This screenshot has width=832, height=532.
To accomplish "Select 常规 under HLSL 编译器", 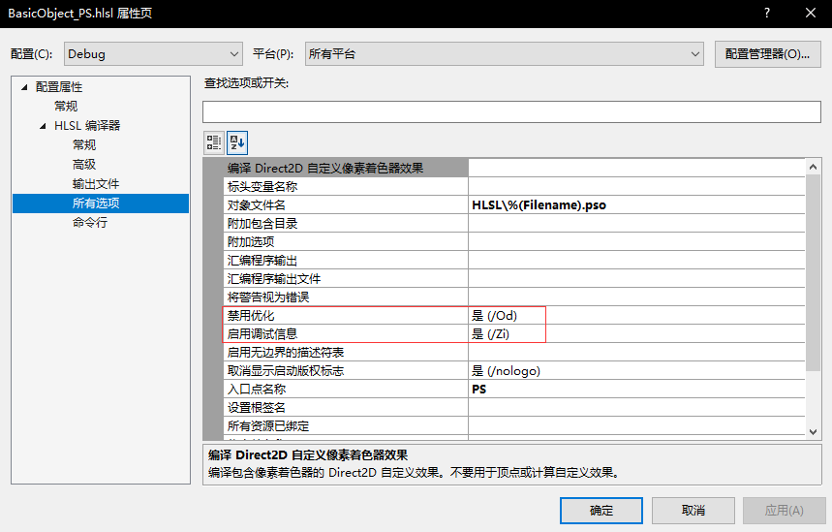I will tap(84, 145).
